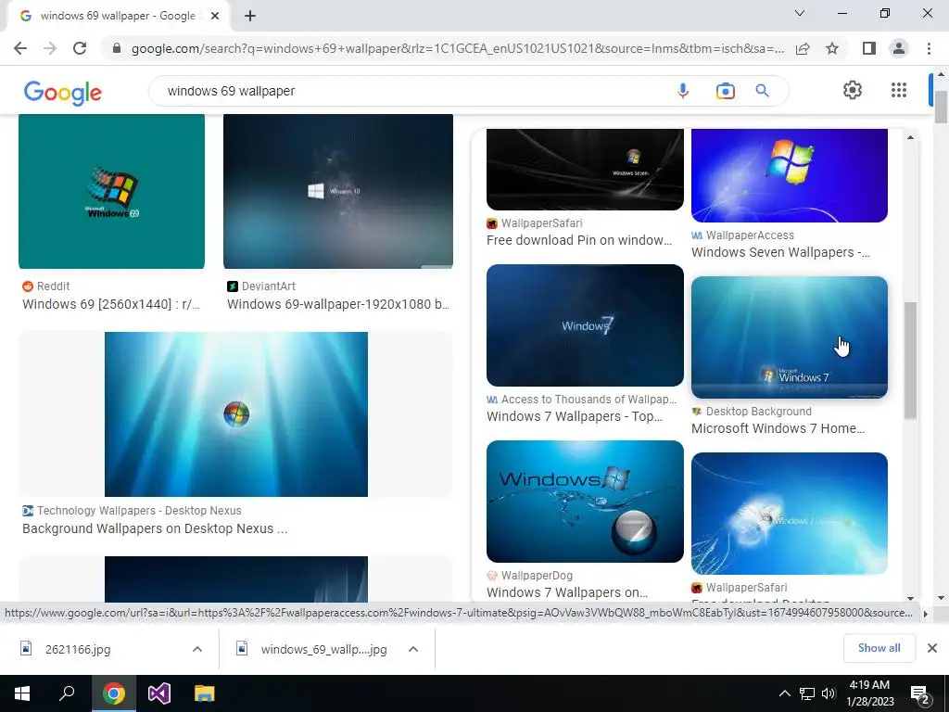Open the Chrome side panel
Viewport: 949px width, 712px height.
[x=869, y=48]
